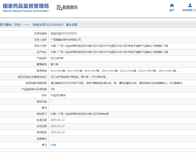This screenshot has width=196, height=154.
Task: Click the 结构及组成 composition value text
Action: pyautogui.click(x=79, y=77)
